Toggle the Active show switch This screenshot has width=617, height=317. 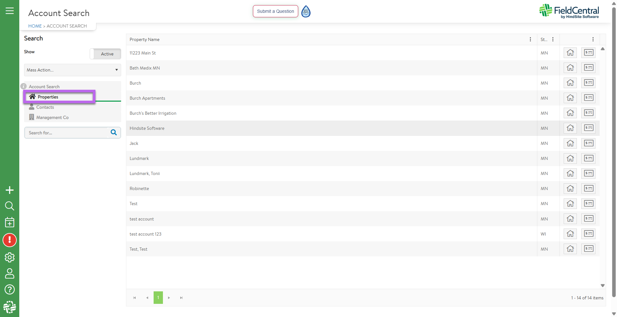pyautogui.click(x=105, y=54)
